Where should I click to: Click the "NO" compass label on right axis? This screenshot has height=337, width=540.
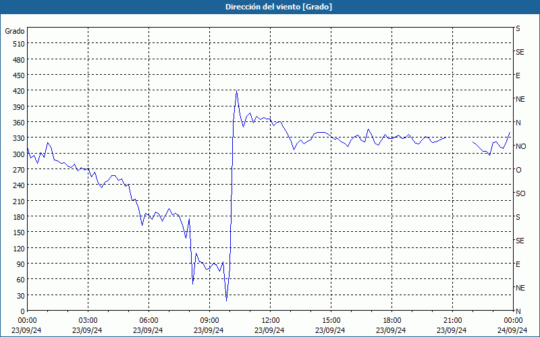coord(520,146)
